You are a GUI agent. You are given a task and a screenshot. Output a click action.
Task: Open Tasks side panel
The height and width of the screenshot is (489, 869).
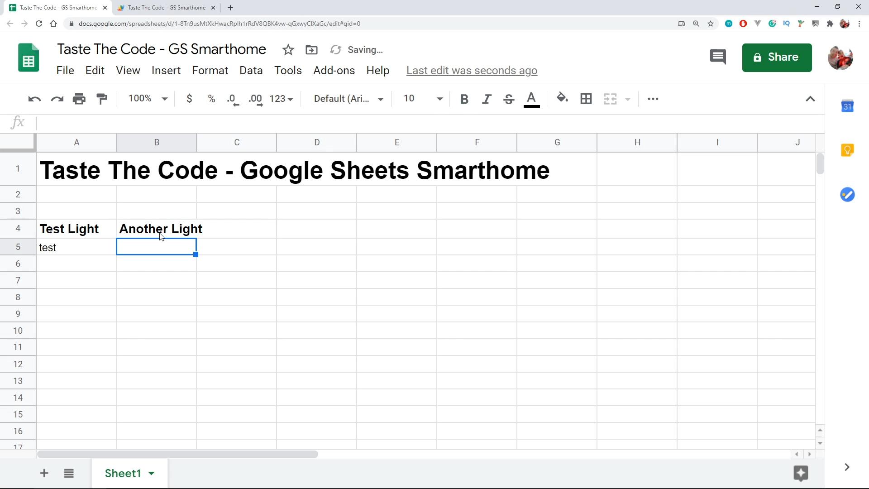coord(847,195)
